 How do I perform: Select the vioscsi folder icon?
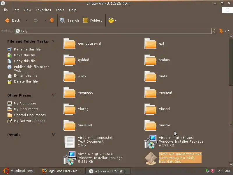[x=150, y=109]
